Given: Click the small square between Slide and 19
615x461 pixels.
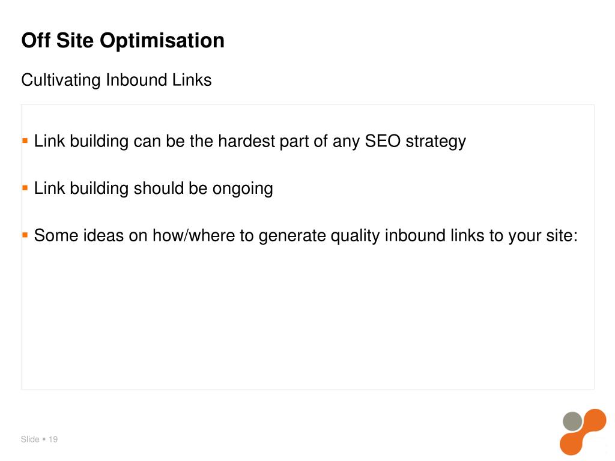Looking at the screenshot, I should pos(44,439).
